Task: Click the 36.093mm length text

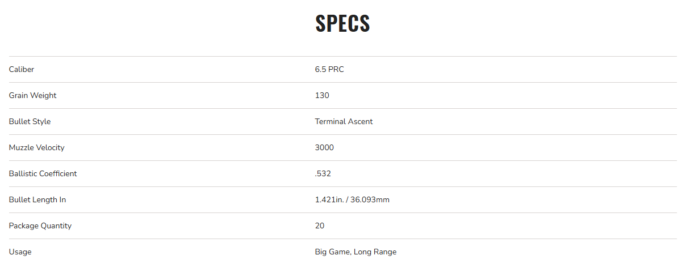Action: tap(370, 200)
